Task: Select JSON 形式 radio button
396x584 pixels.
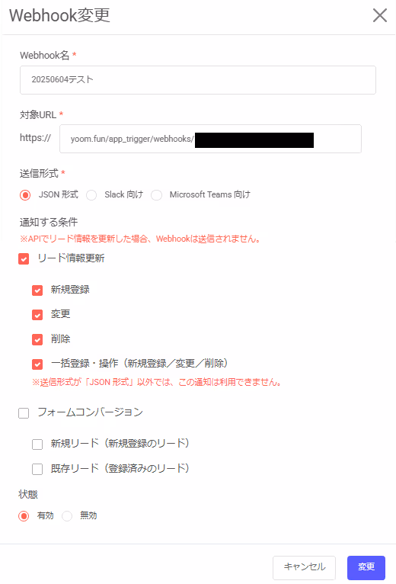Action: [x=25, y=195]
